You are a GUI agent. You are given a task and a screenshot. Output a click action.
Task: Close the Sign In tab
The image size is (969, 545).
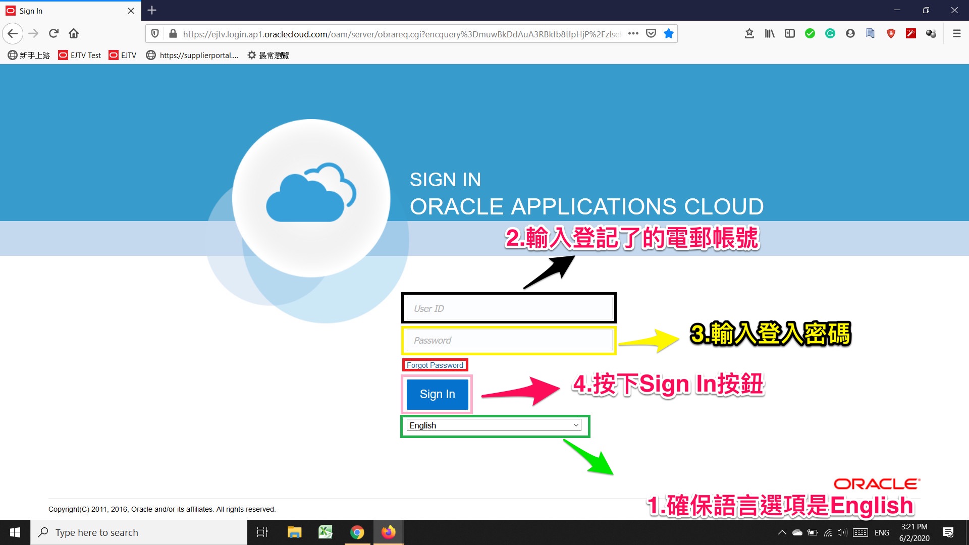[x=131, y=11]
